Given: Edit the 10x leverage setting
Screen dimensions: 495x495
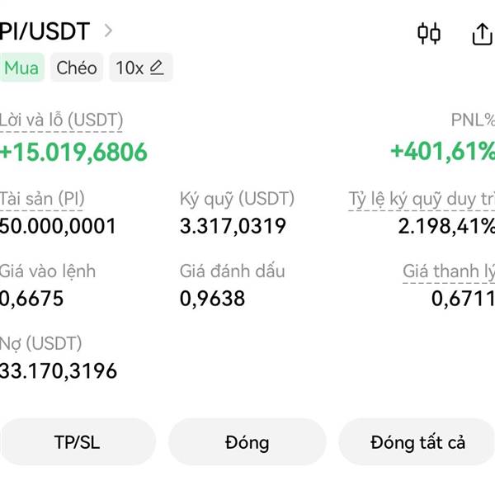Looking at the screenshot, I should pyautogui.click(x=141, y=68).
